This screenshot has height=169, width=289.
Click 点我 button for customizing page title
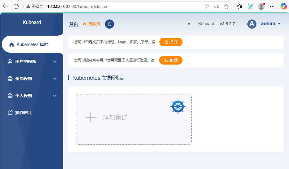click(171, 42)
